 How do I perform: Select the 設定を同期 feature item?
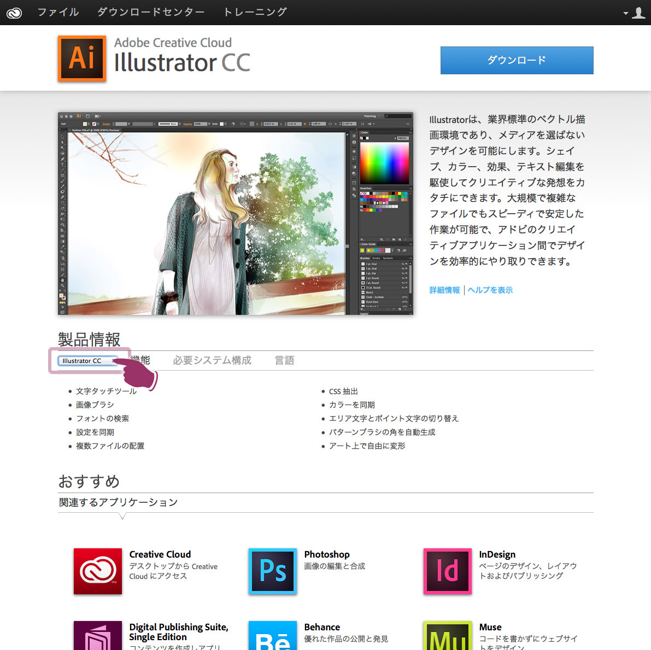coord(95,432)
